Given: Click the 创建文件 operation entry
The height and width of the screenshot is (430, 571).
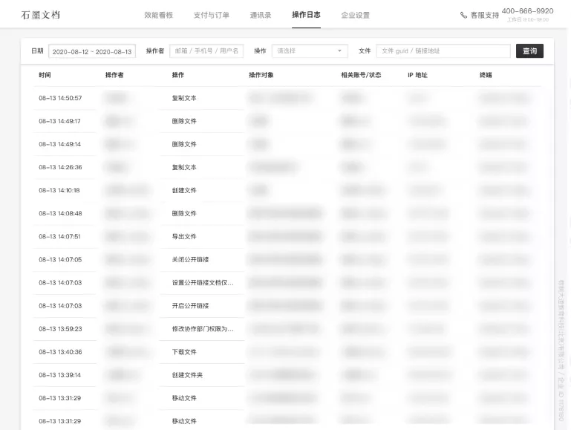Looking at the screenshot, I should (x=184, y=190).
